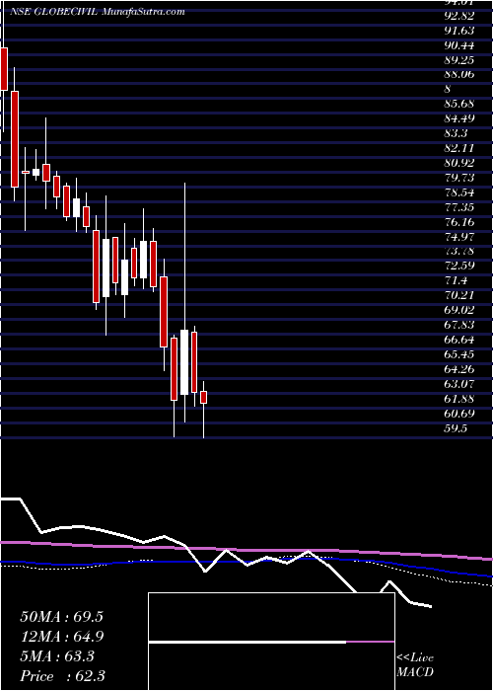Choose the 79.73 price level

coord(459,178)
